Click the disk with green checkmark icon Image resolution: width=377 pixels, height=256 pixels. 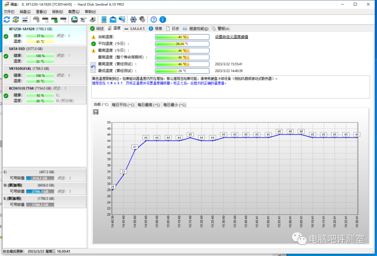[54, 20]
